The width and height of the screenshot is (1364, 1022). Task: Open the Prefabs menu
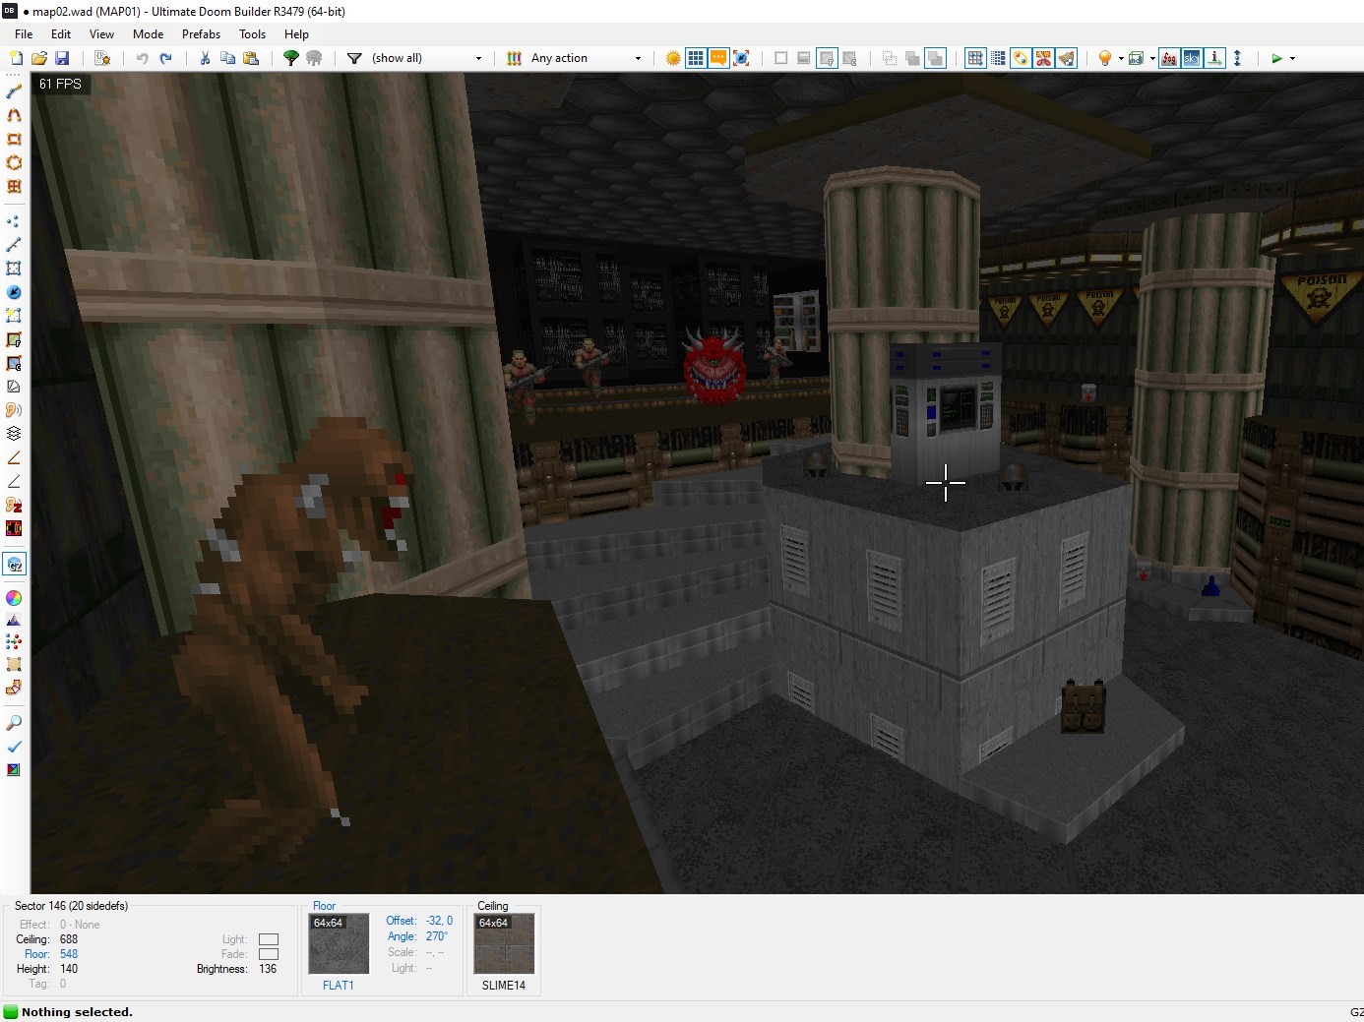tap(202, 33)
